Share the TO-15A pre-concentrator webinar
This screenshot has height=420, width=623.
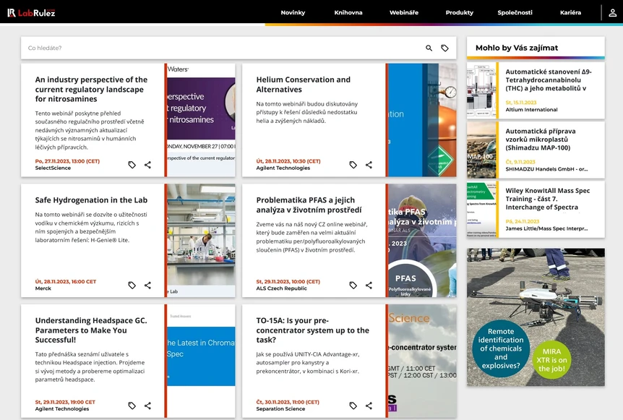[369, 406]
